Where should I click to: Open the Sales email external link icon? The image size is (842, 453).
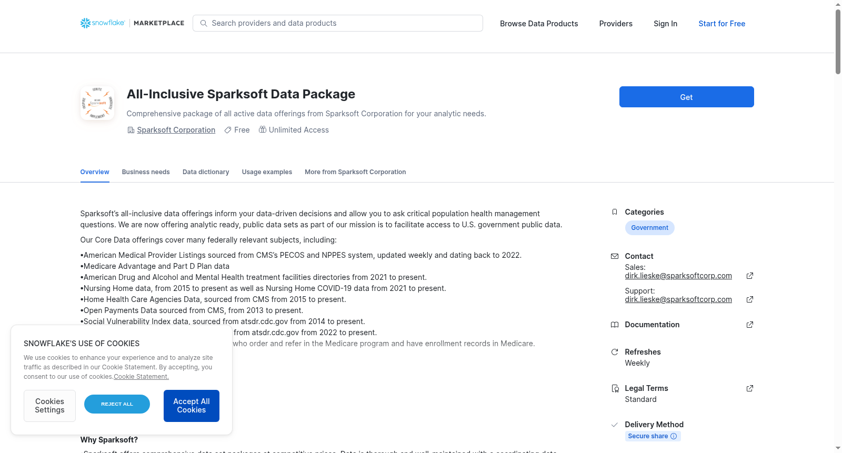[750, 276]
